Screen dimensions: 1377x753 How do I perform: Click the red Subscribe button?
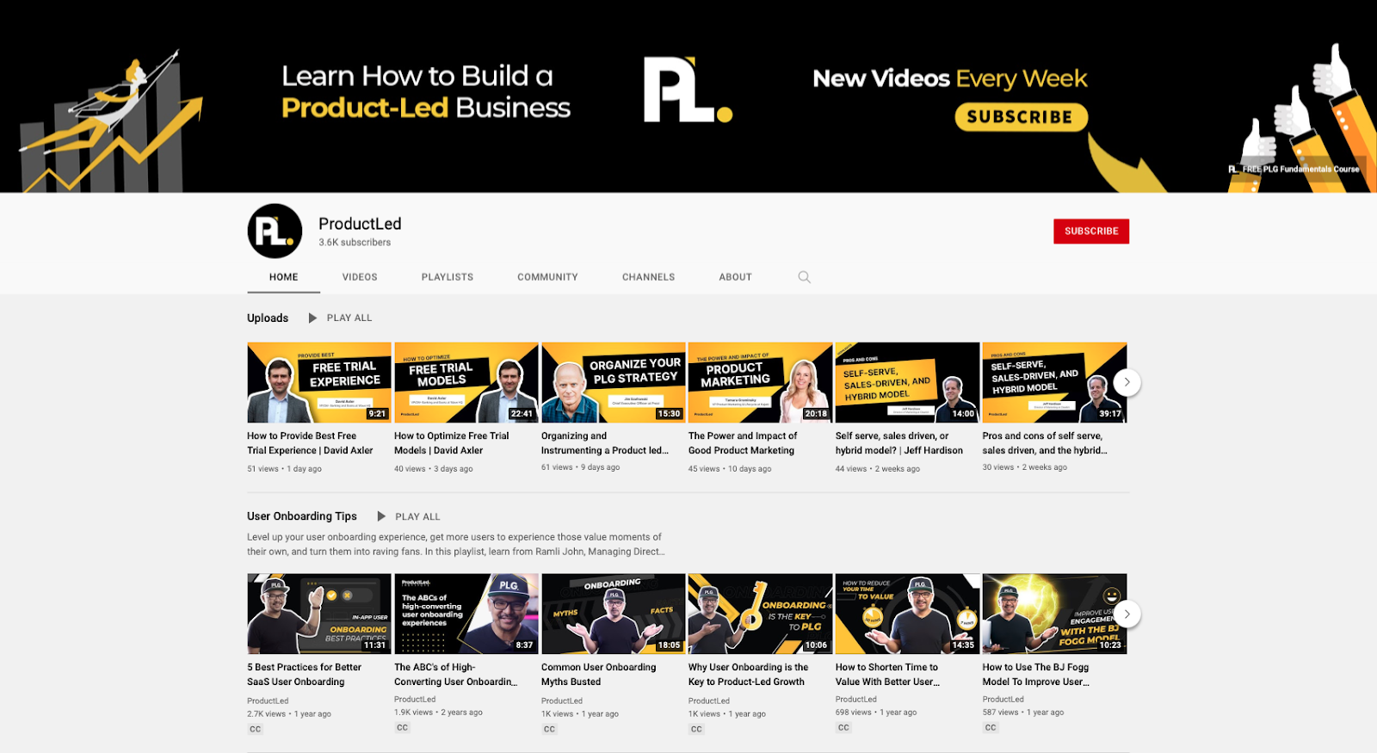1091,231
